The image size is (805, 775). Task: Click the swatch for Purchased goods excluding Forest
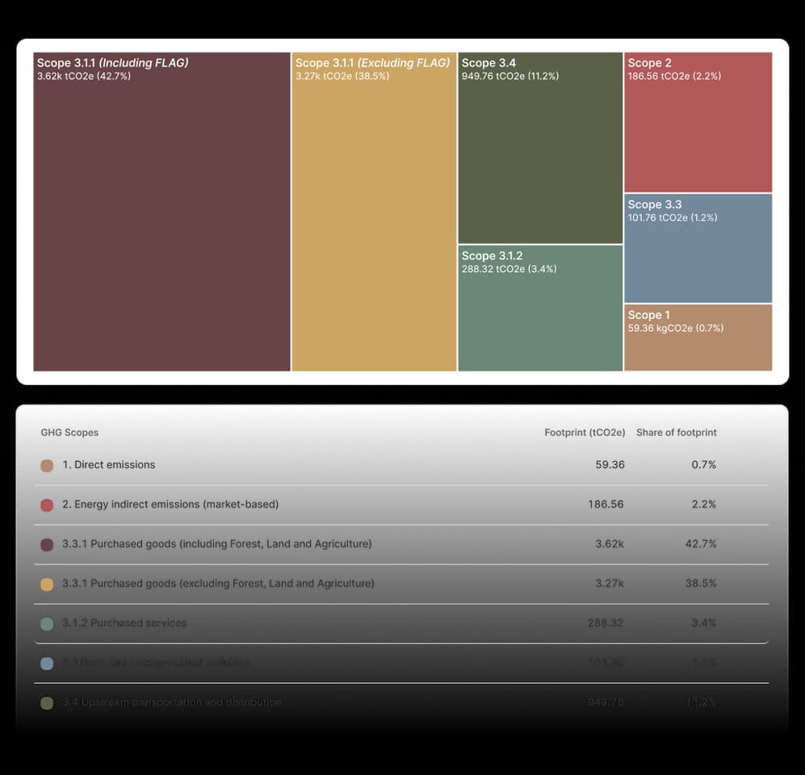pyautogui.click(x=47, y=584)
